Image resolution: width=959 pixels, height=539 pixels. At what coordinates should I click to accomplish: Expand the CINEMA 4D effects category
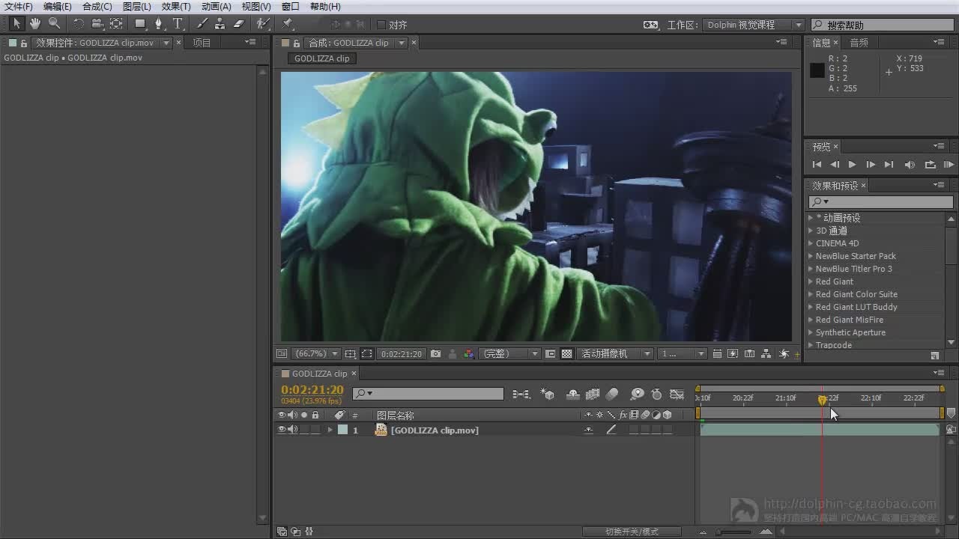point(810,243)
